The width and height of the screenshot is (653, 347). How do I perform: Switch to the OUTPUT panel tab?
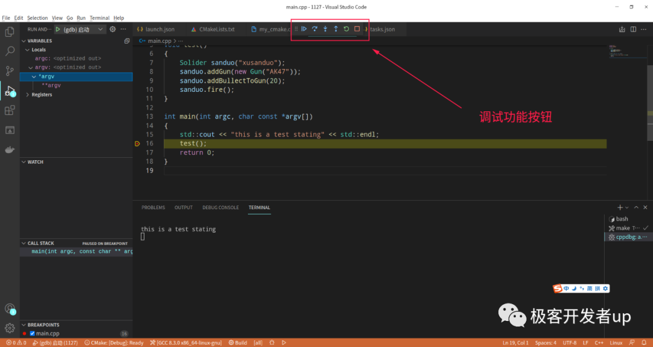[184, 207]
